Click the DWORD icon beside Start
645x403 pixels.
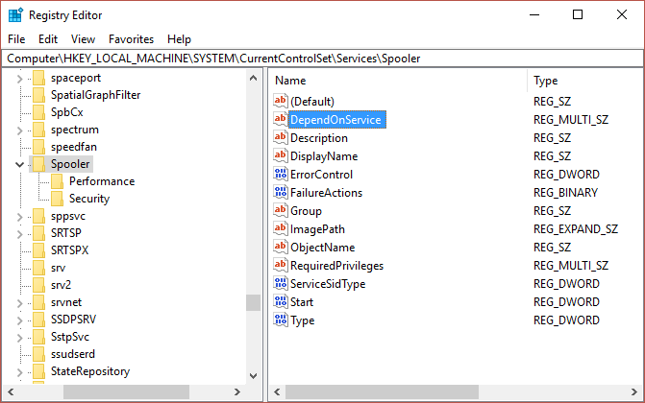click(281, 302)
